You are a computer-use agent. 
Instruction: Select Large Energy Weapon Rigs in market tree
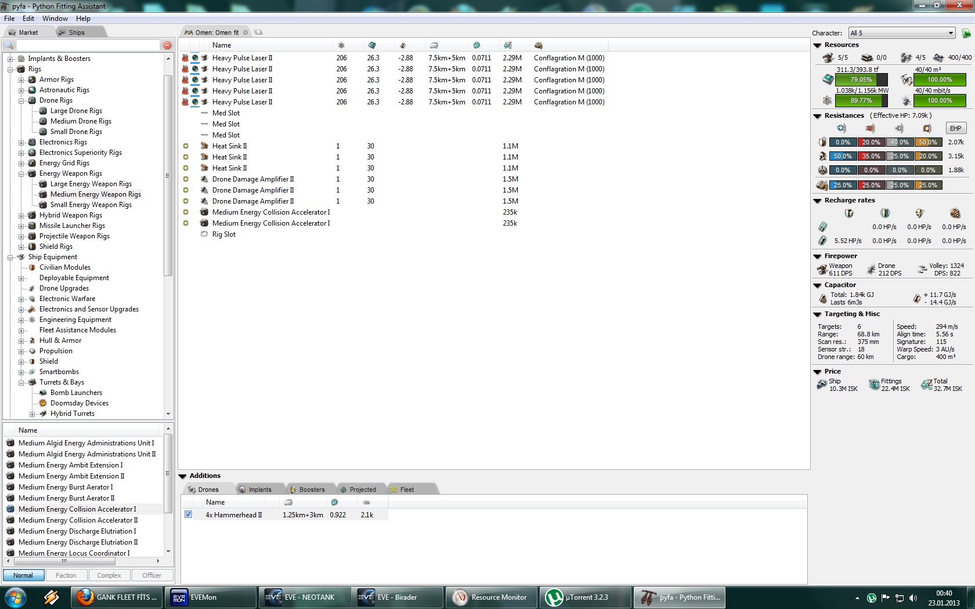pyautogui.click(x=91, y=184)
